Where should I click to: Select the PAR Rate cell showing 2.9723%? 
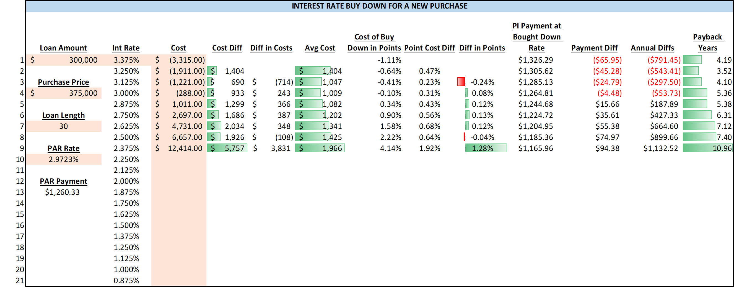pyautogui.click(x=63, y=159)
